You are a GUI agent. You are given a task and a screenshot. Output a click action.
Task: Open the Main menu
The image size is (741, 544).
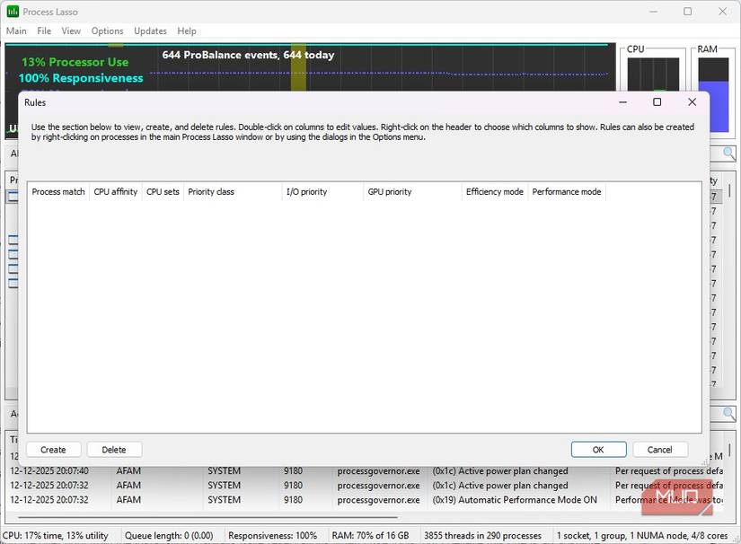click(x=16, y=31)
